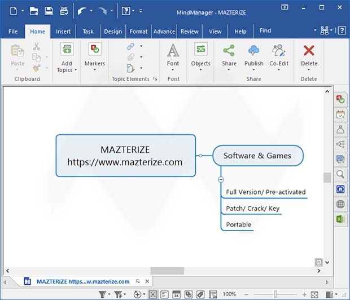Open the Share dropdown

tap(229, 70)
